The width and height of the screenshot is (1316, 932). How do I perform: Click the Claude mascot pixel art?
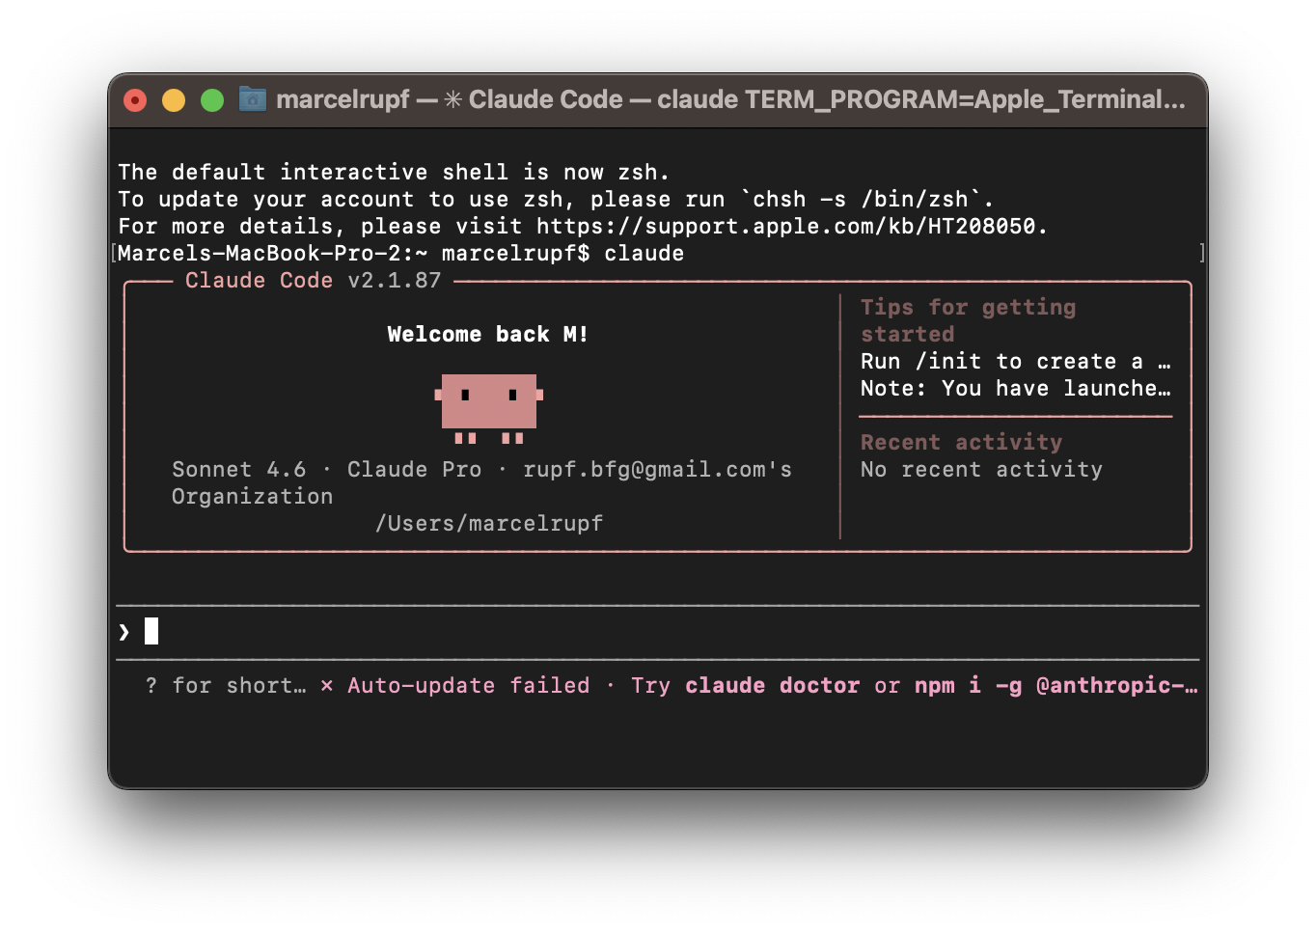tap(489, 408)
